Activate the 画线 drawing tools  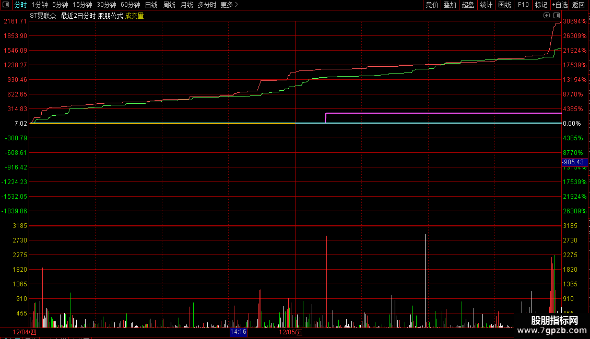point(504,5)
